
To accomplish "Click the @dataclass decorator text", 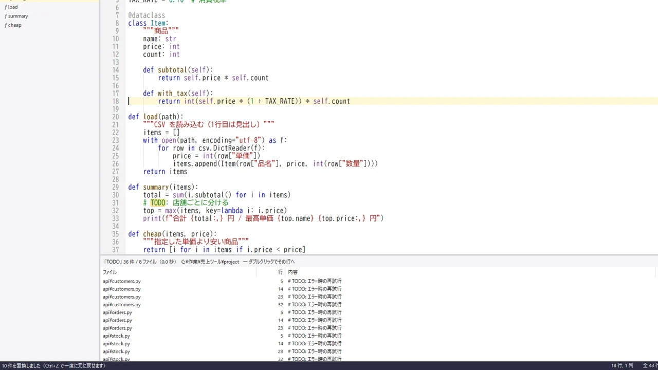I will [x=147, y=15].
